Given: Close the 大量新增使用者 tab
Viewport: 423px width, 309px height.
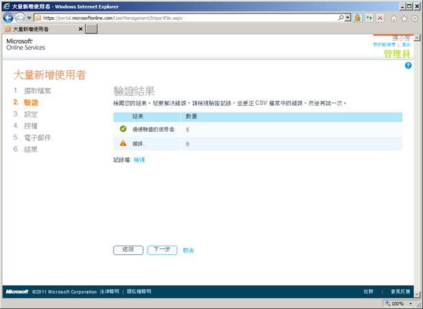Looking at the screenshot, I should pyautogui.click(x=81, y=29).
